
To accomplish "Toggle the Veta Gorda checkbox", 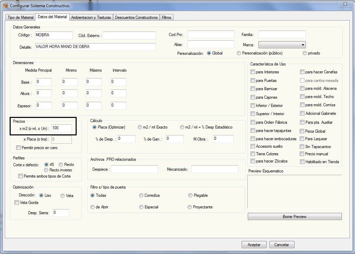I will (16, 203).
